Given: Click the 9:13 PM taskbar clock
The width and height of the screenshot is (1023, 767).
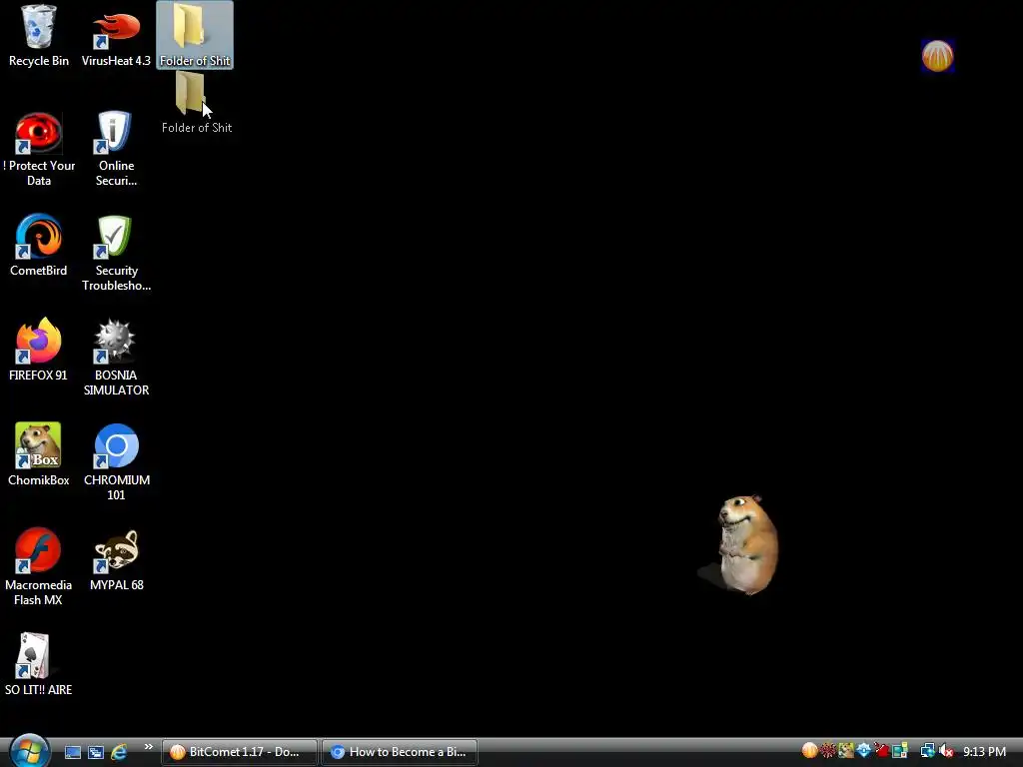Looking at the screenshot, I should click(984, 752).
